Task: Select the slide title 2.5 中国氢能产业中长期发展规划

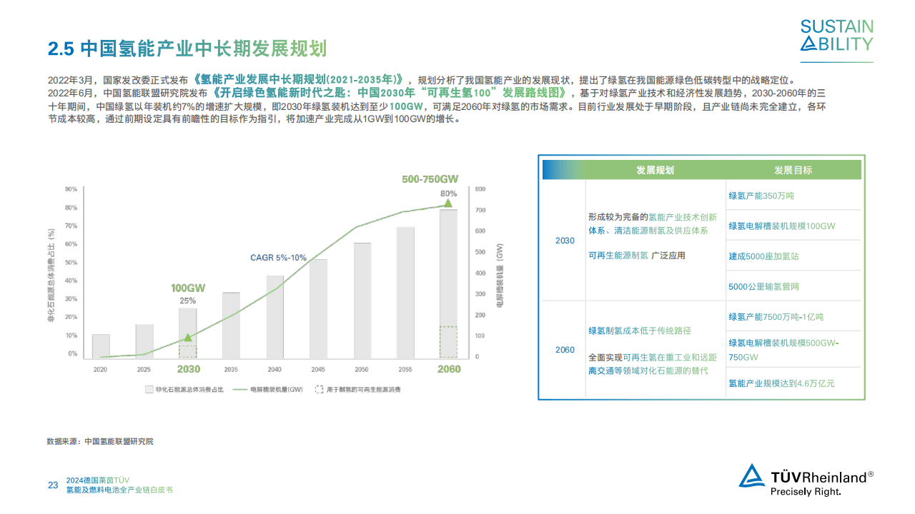Action: click(187, 49)
